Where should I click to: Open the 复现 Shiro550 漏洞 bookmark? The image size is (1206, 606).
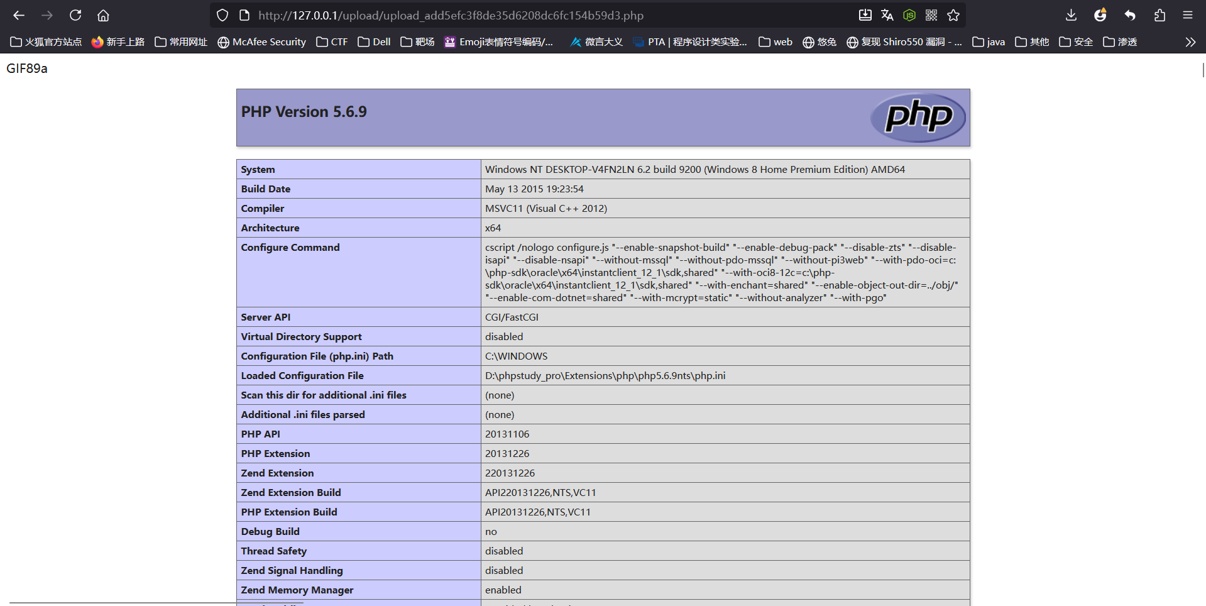click(x=904, y=42)
